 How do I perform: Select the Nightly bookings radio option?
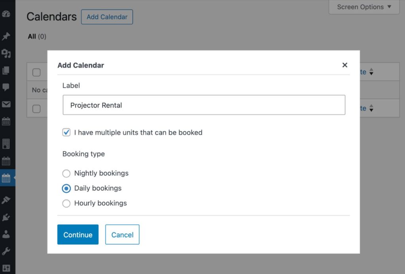66,173
